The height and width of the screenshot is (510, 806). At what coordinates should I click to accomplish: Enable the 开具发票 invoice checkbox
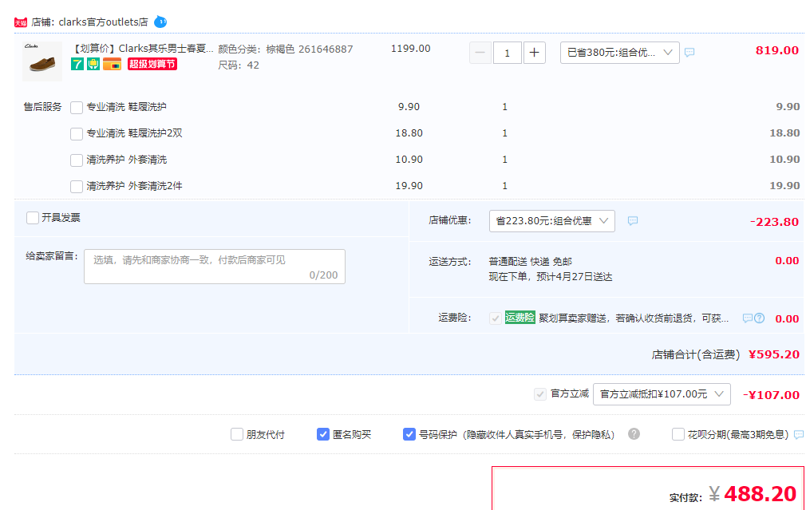33,218
